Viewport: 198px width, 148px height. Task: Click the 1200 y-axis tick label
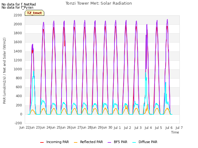(x=18, y=60)
